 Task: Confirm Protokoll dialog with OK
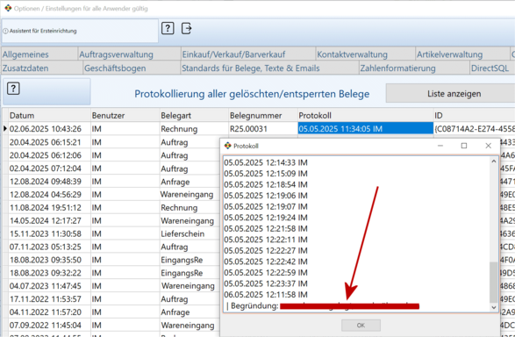(361, 326)
